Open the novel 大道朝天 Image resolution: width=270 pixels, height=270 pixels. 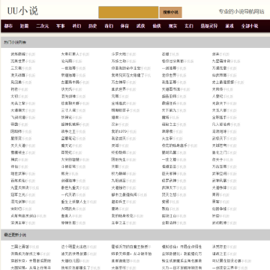coord(18,110)
